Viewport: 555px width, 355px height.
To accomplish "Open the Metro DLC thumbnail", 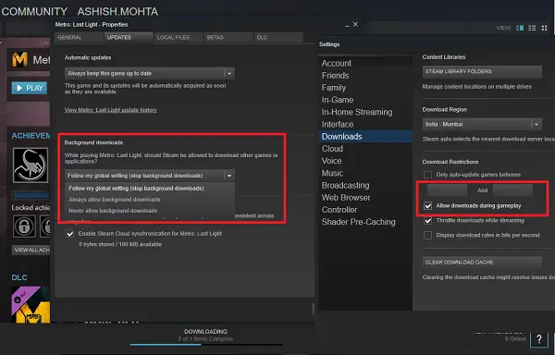I will click(x=31, y=304).
